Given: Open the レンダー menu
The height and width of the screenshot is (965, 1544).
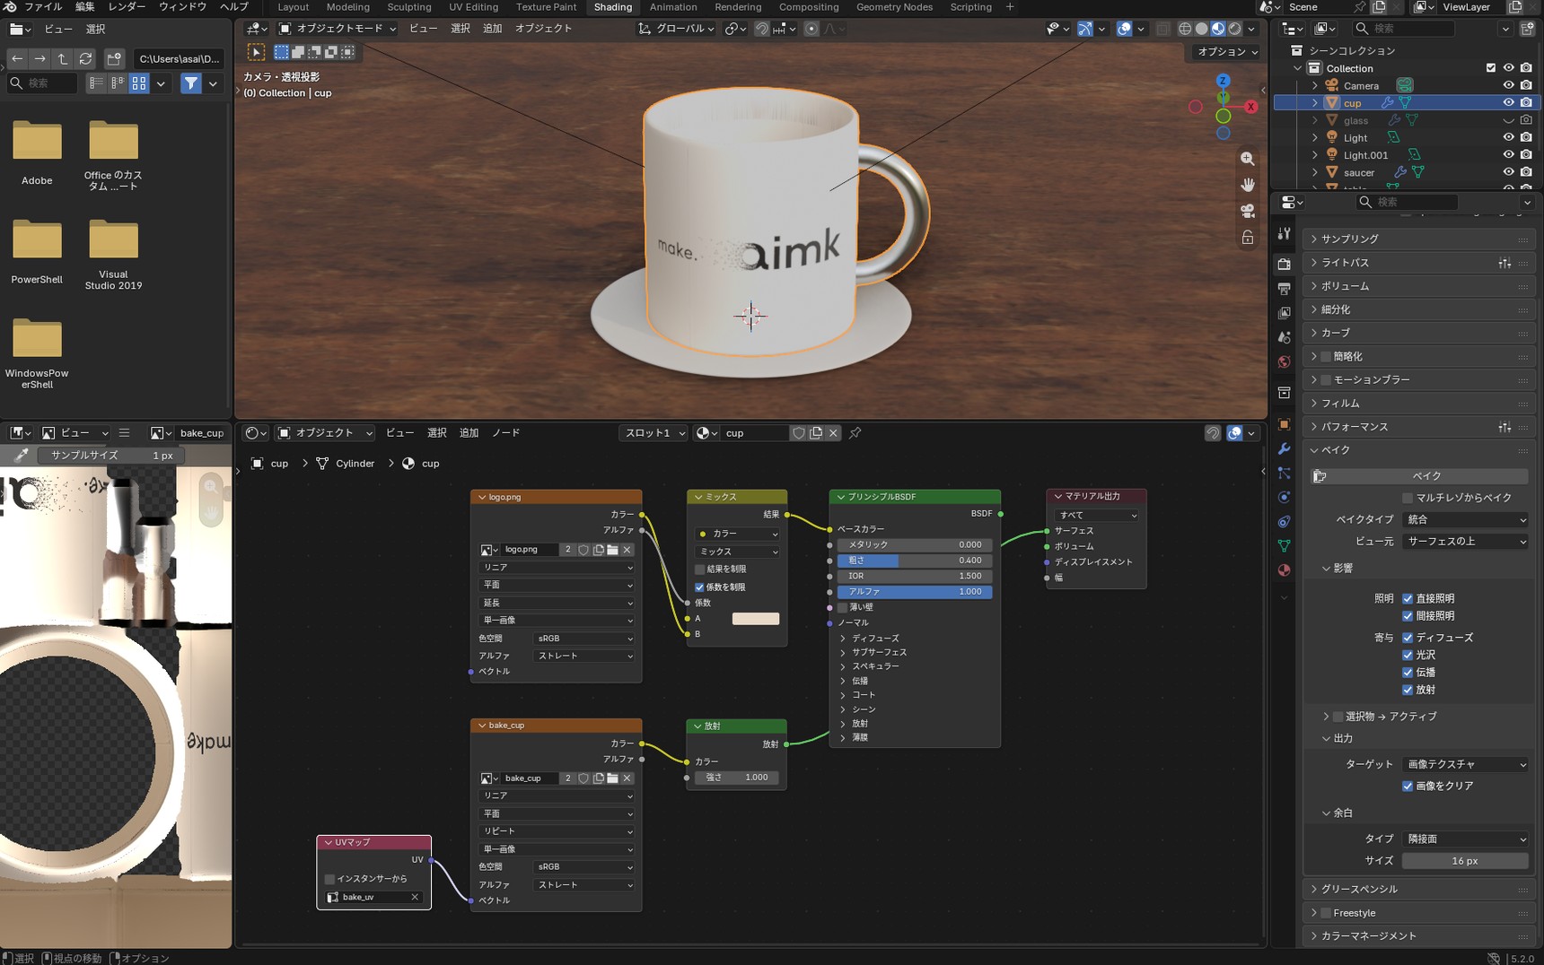Looking at the screenshot, I should 127,7.
